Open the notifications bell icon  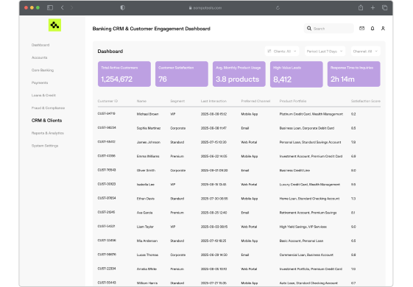(x=373, y=29)
